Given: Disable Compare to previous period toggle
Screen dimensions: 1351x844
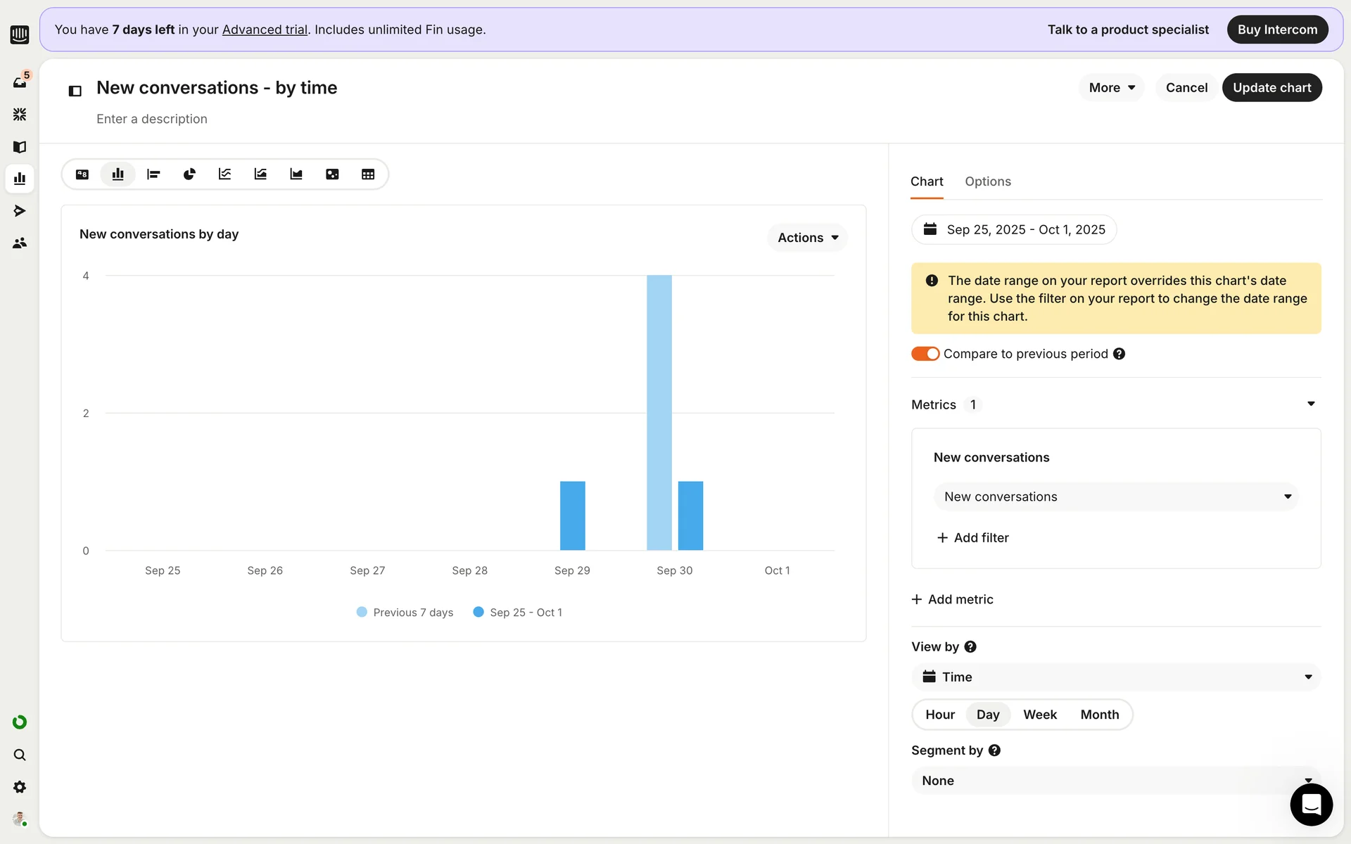Looking at the screenshot, I should click(x=925, y=354).
